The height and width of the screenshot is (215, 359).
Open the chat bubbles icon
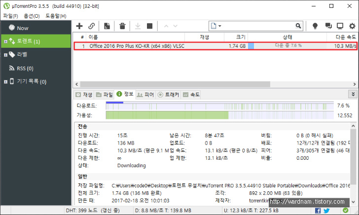328,26
